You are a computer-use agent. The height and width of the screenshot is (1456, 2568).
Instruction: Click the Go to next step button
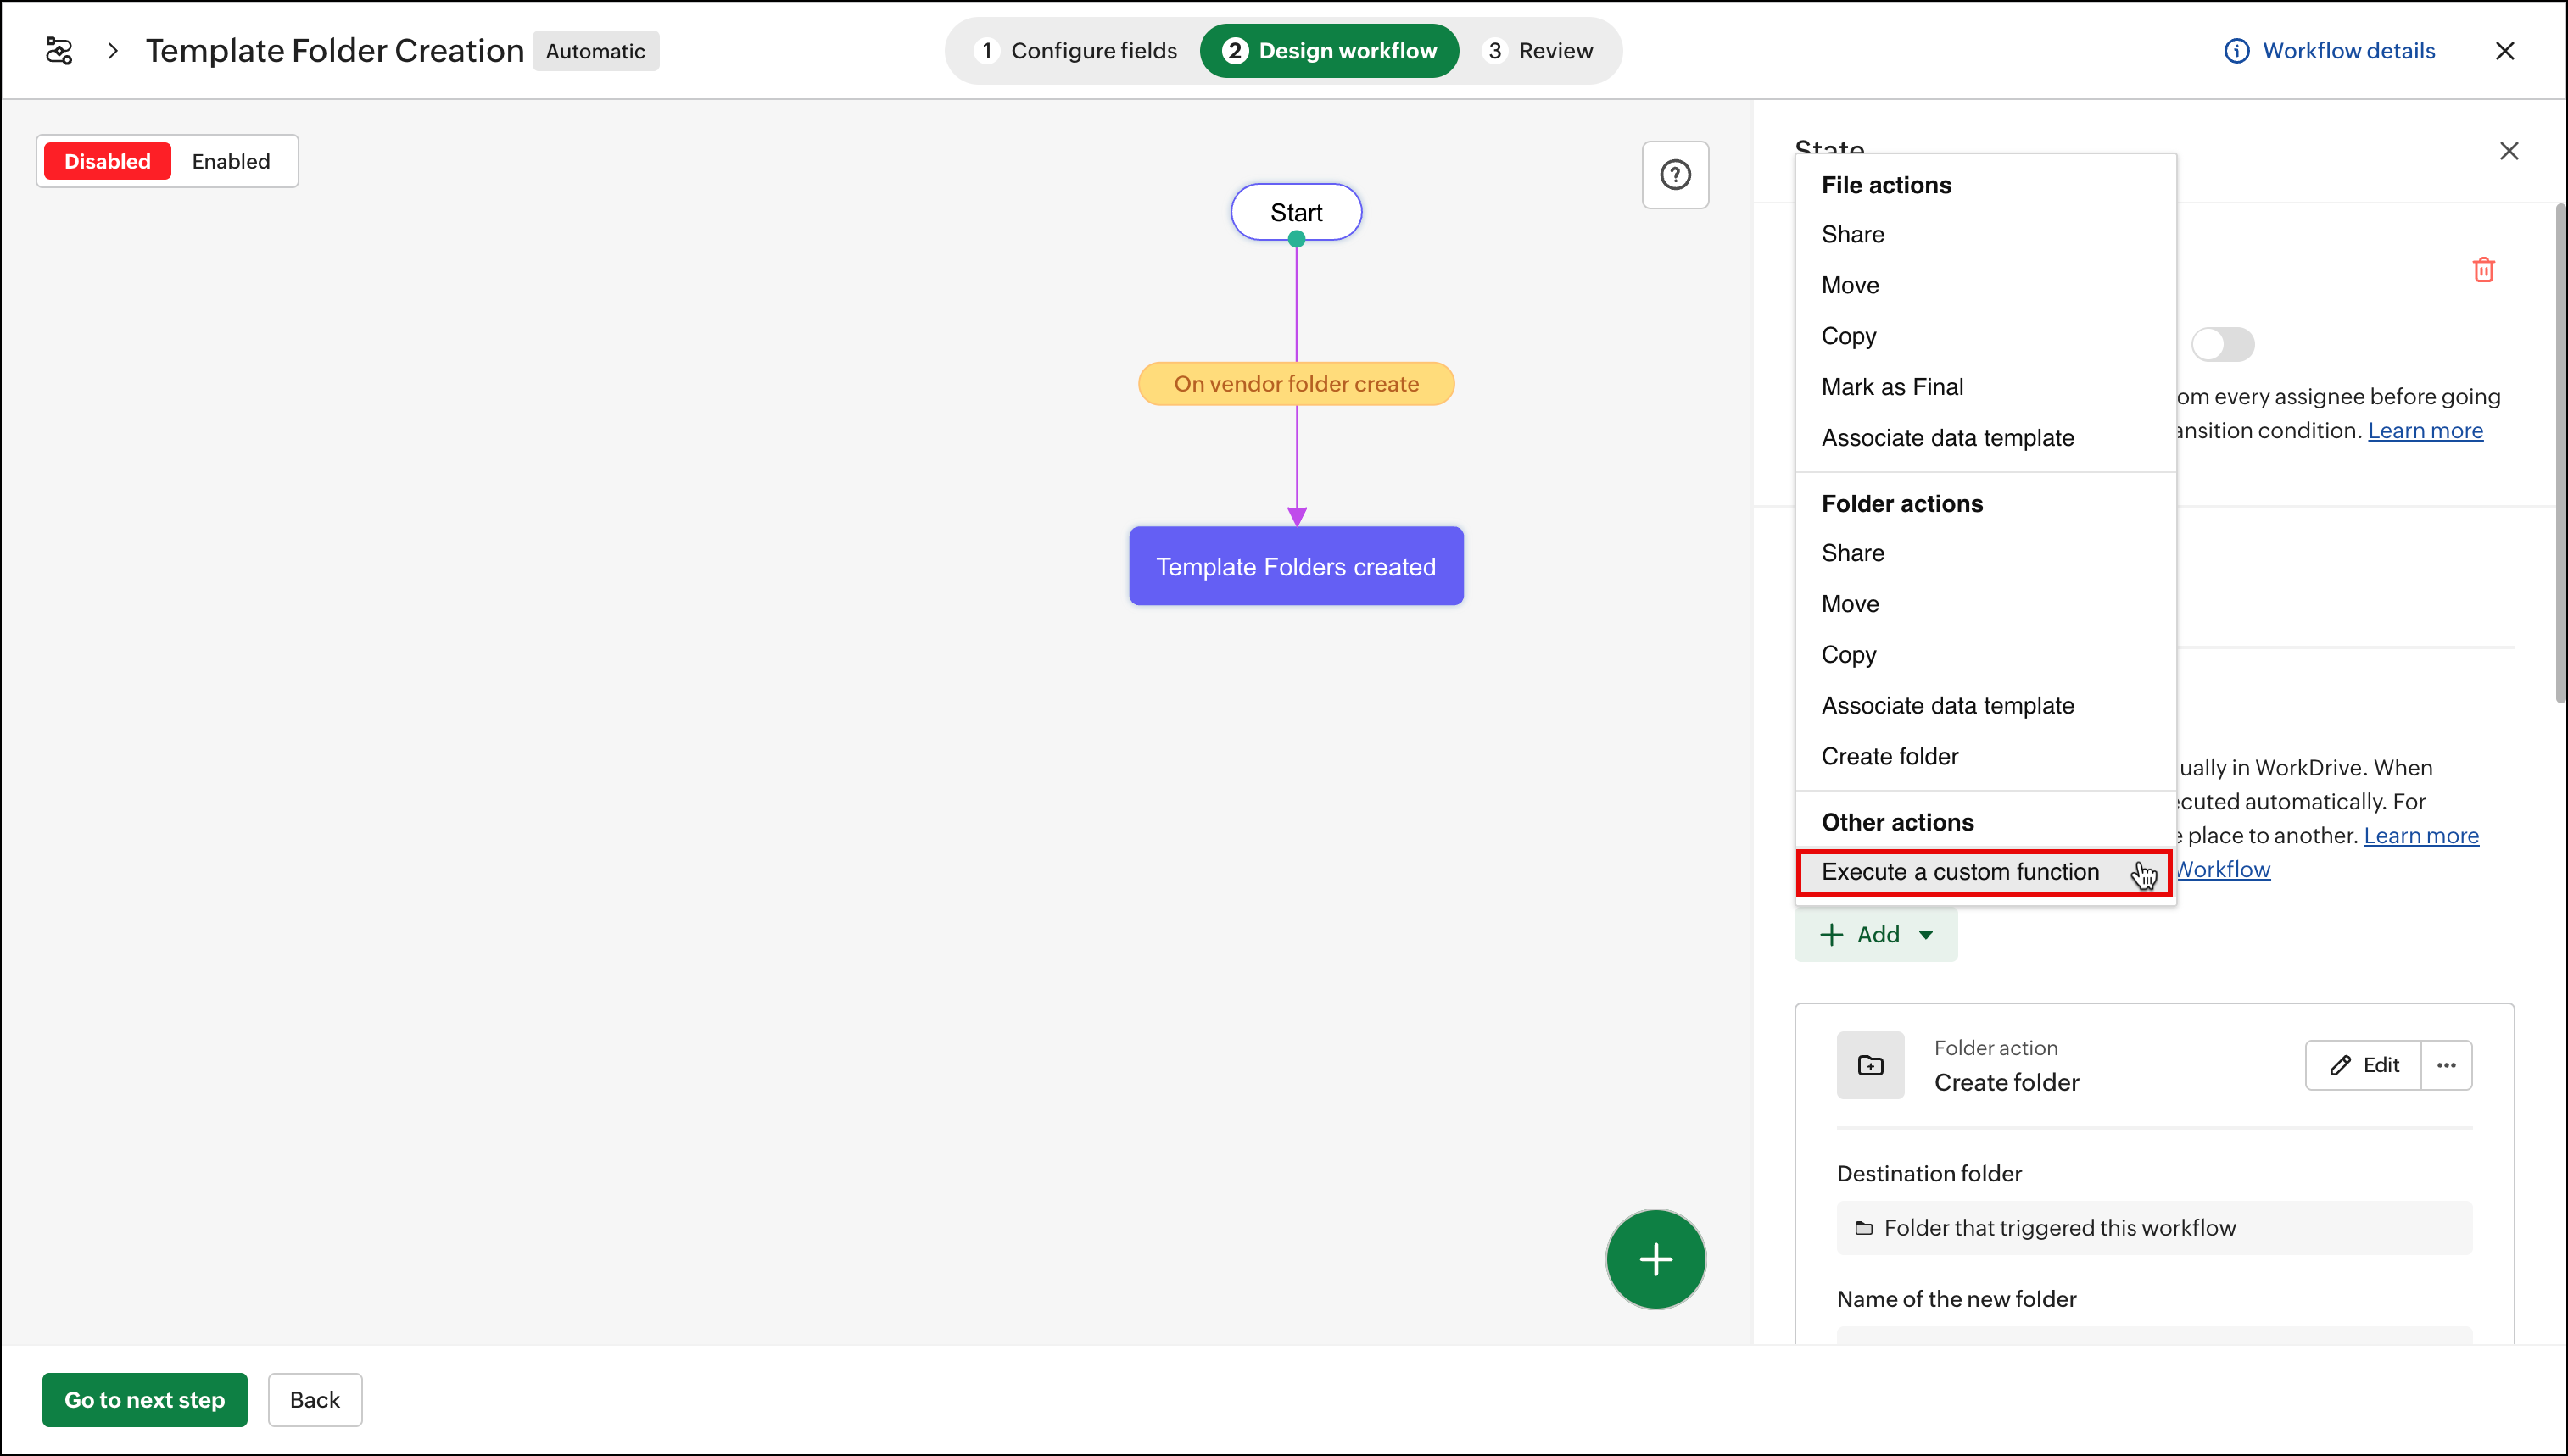(x=144, y=1399)
